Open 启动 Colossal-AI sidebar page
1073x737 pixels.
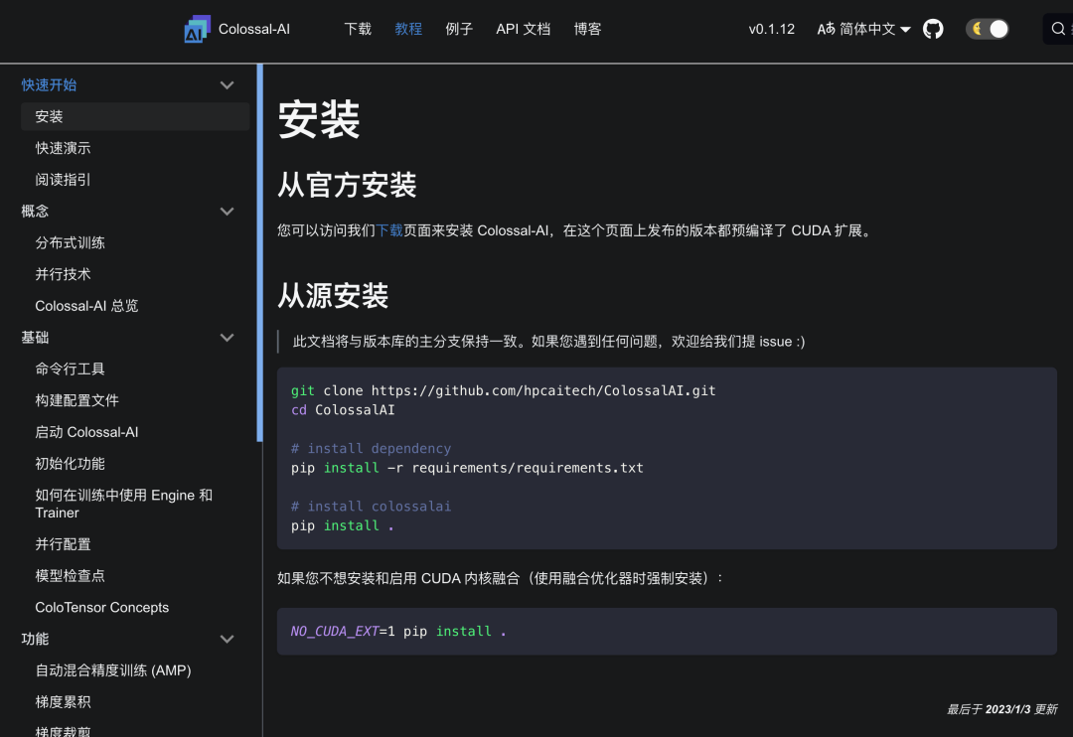click(86, 432)
